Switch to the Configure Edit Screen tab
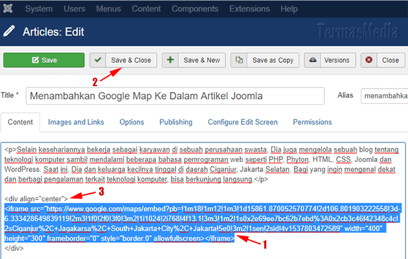 point(243,122)
